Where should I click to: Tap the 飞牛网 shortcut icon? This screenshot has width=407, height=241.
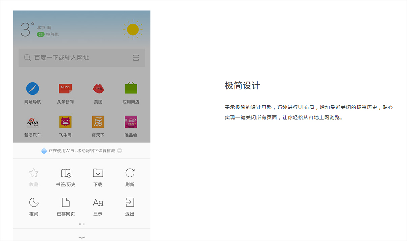tap(65, 122)
